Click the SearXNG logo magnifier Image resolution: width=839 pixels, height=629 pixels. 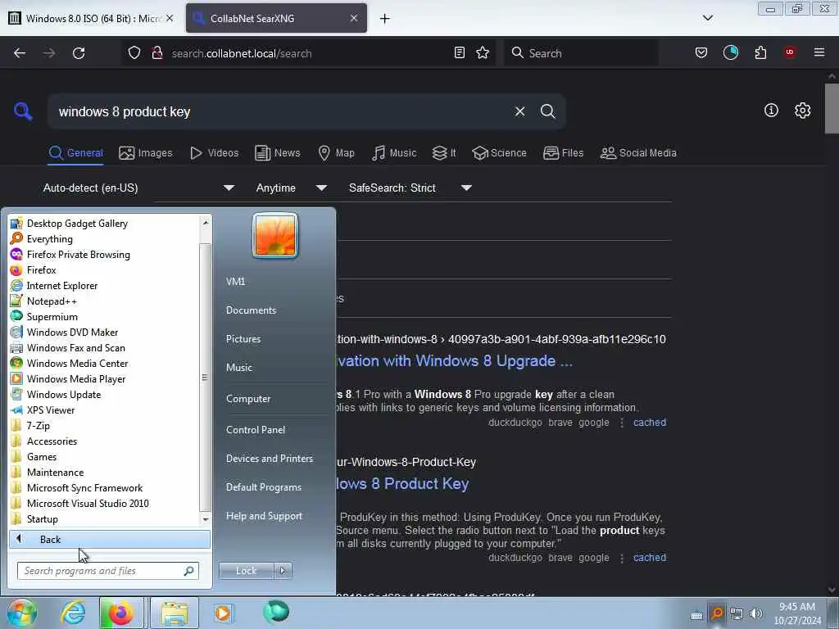coord(23,111)
